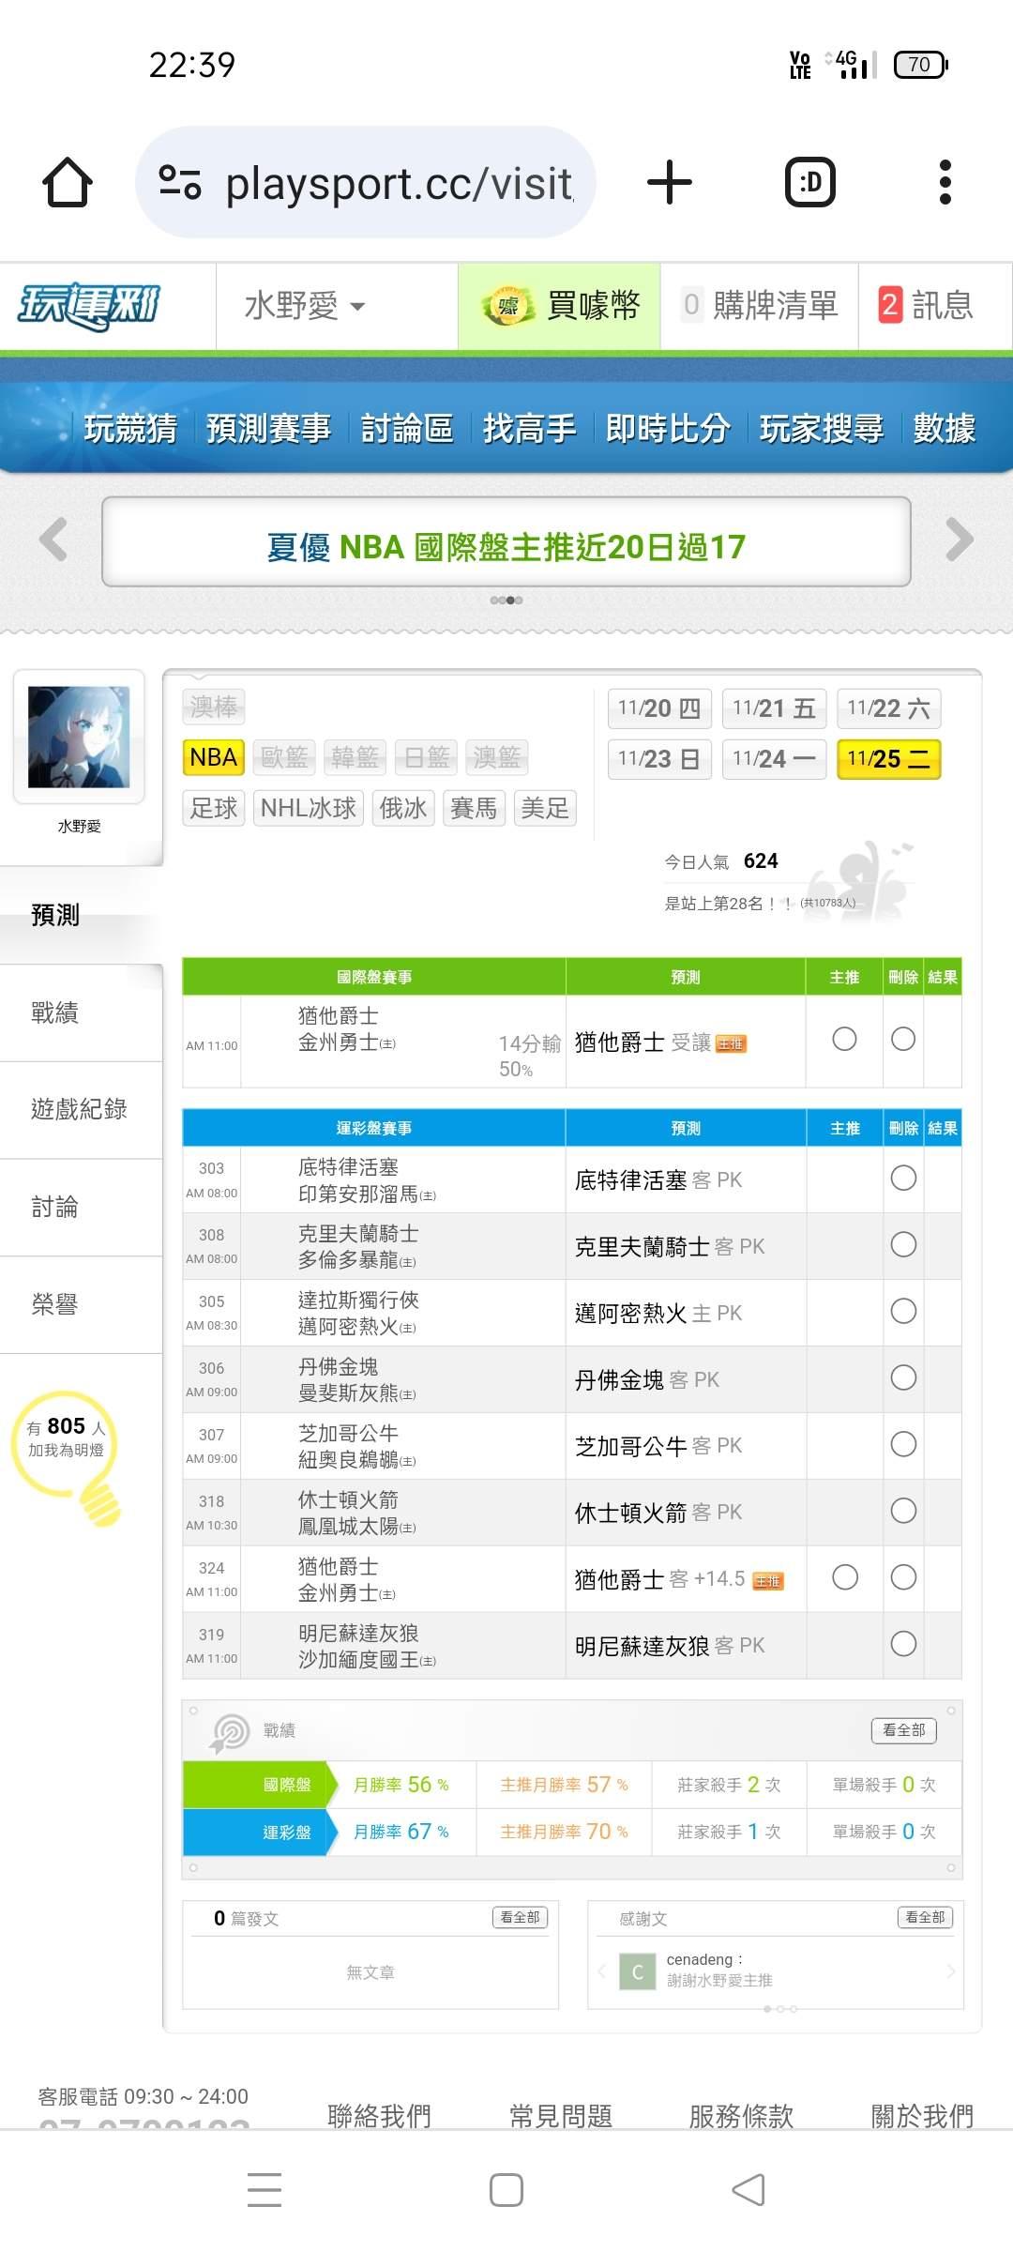
Task: Select 刪除 radio for 國際盤 猶他爵士
Action: tap(903, 1039)
